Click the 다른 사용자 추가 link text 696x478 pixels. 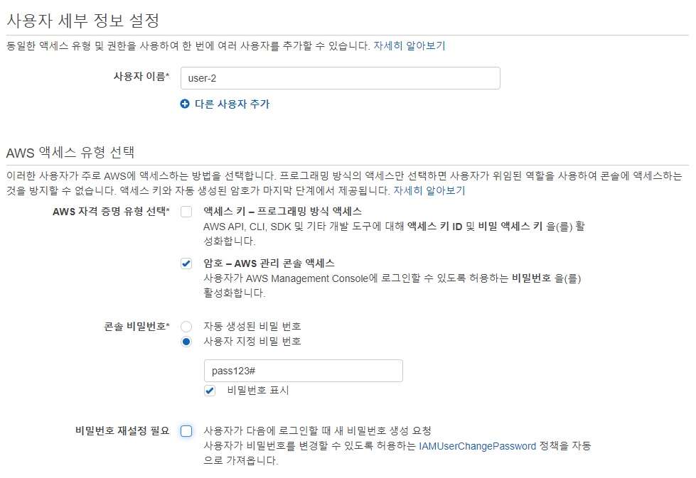pos(232,104)
